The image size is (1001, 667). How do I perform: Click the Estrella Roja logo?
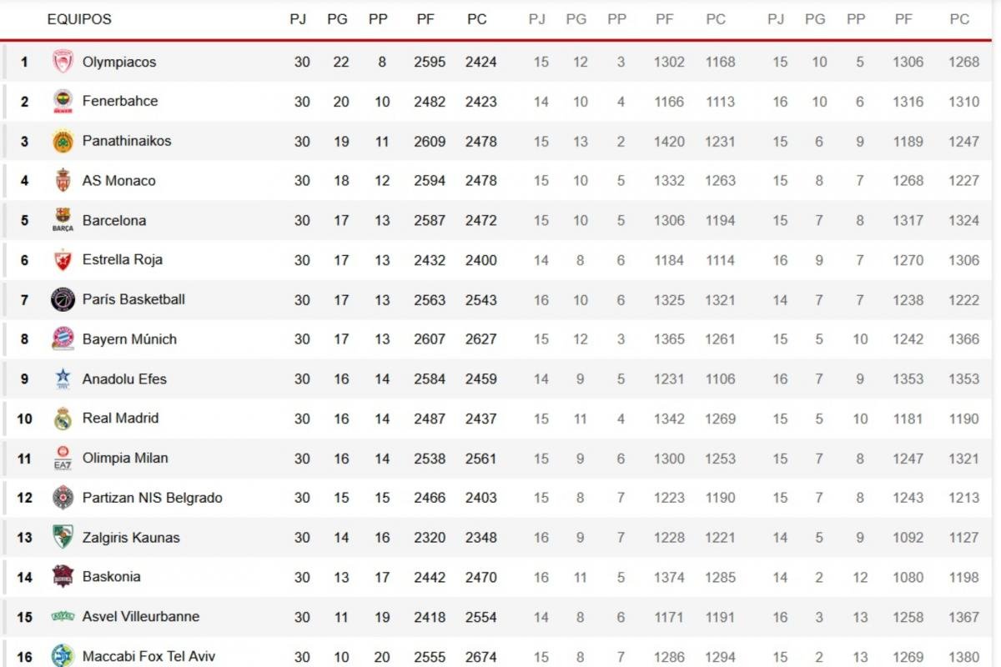(63, 260)
